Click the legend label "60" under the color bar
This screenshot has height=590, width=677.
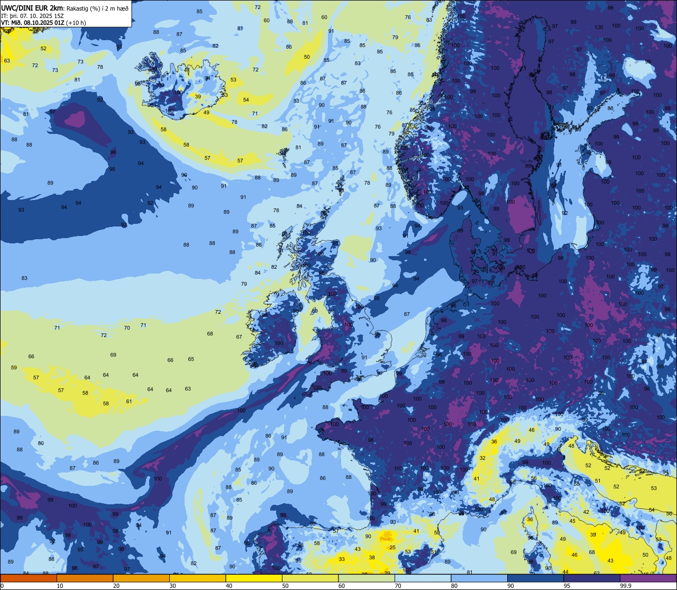pos(342,586)
